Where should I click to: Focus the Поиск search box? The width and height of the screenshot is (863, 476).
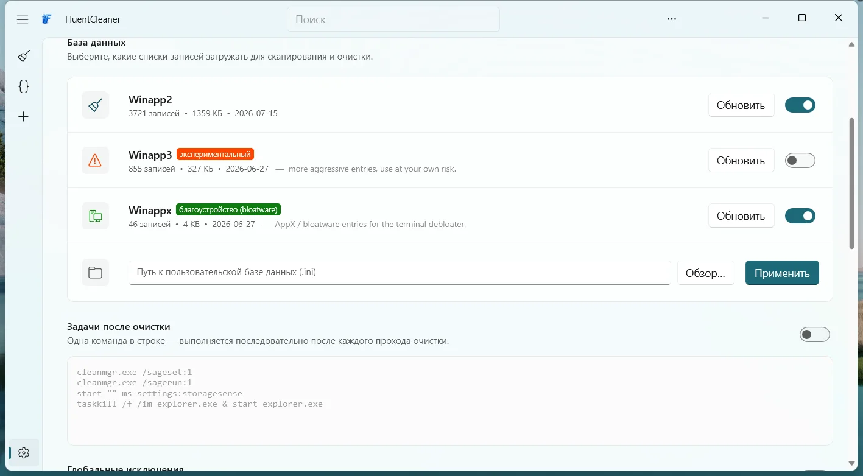pyautogui.click(x=393, y=19)
